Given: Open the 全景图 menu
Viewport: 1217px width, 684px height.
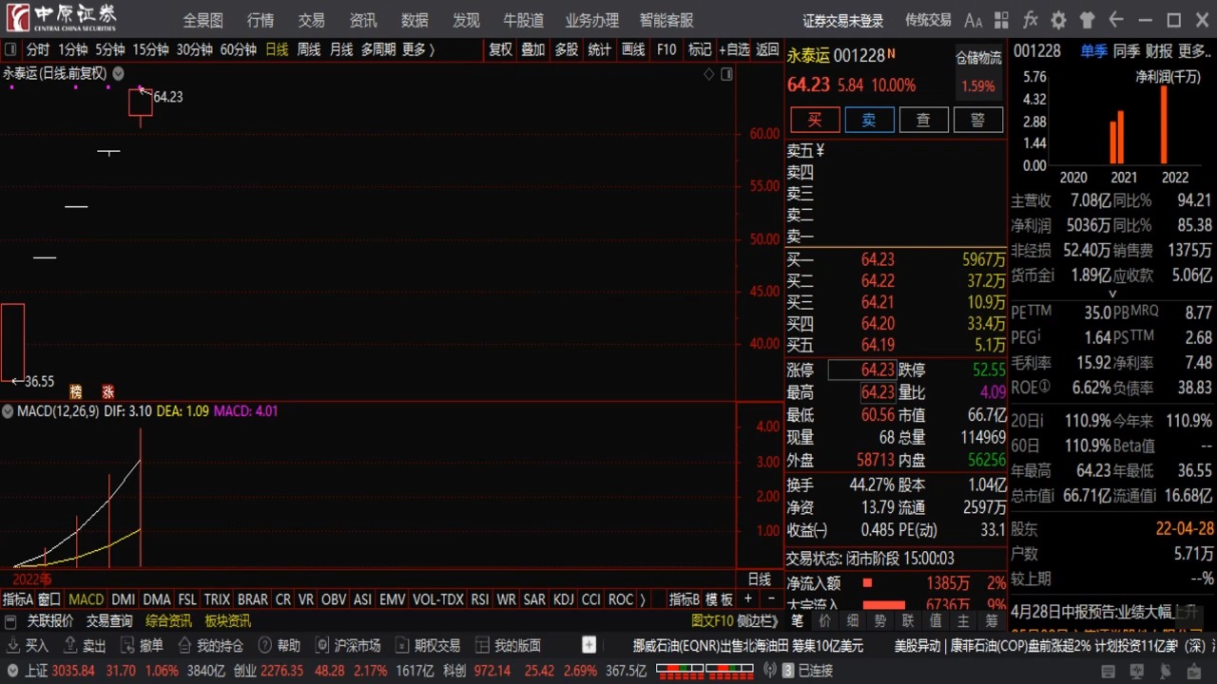Looking at the screenshot, I should pyautogui.click(x=203, y=20).
